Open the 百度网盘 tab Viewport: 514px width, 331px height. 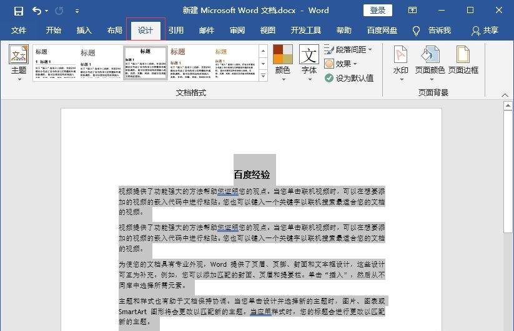[x=382, y=31]
